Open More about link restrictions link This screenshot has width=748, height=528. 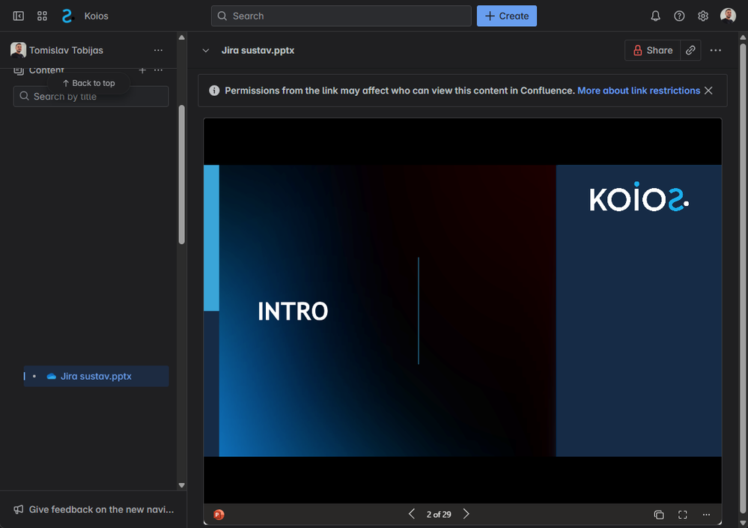pos(639,91)
